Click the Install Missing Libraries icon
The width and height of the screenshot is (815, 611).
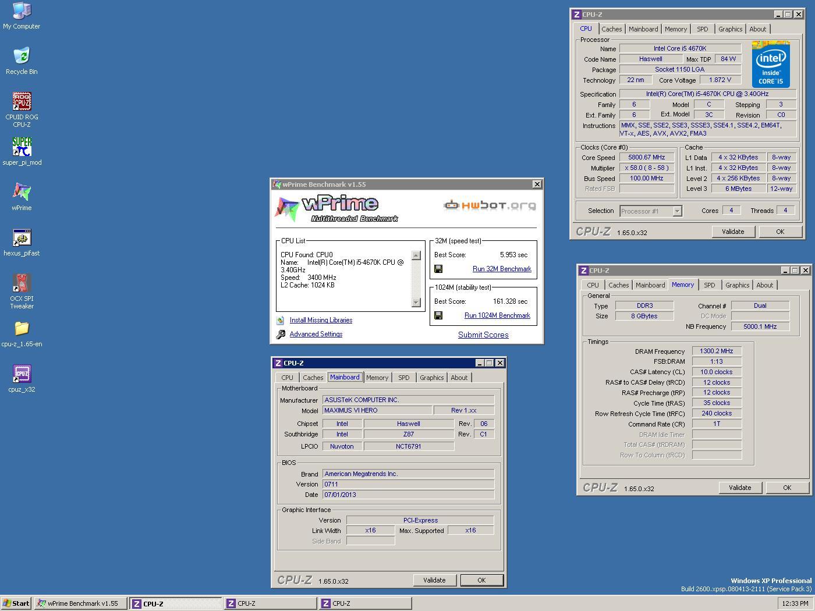[281, 320]
